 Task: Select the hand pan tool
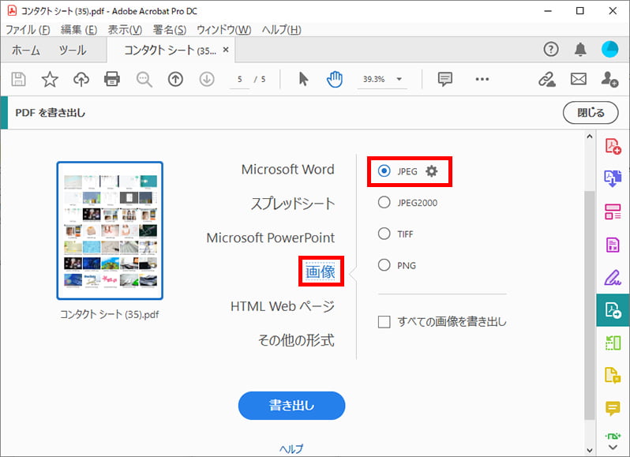point(335,79)
